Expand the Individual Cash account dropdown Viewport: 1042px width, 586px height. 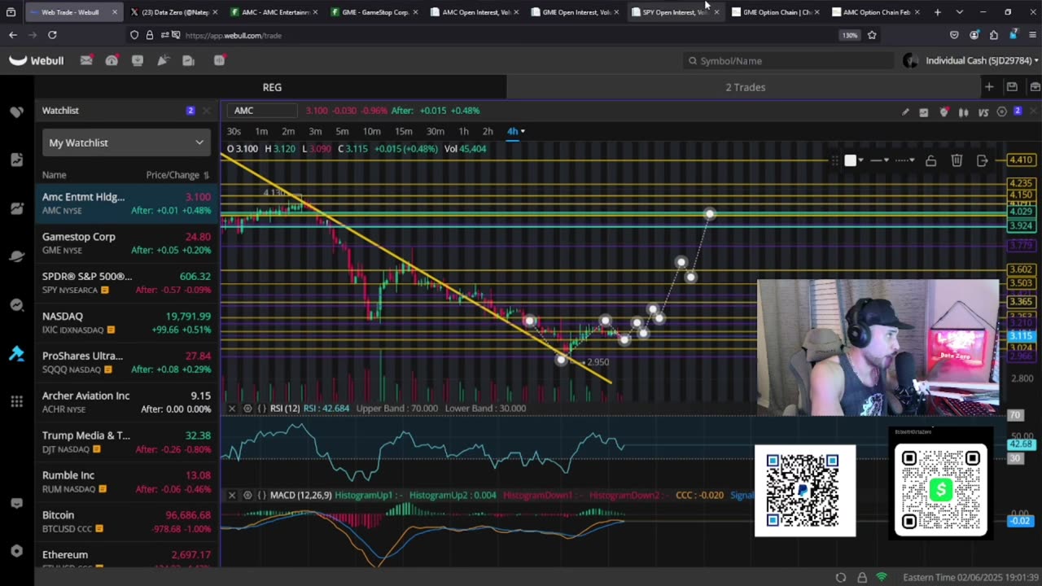pyautogui.click(x=1036, y=61)
